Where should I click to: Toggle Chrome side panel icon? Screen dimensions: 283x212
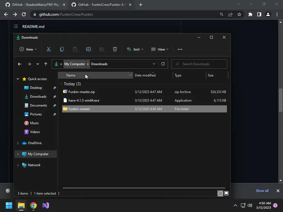tap(259, 14)
